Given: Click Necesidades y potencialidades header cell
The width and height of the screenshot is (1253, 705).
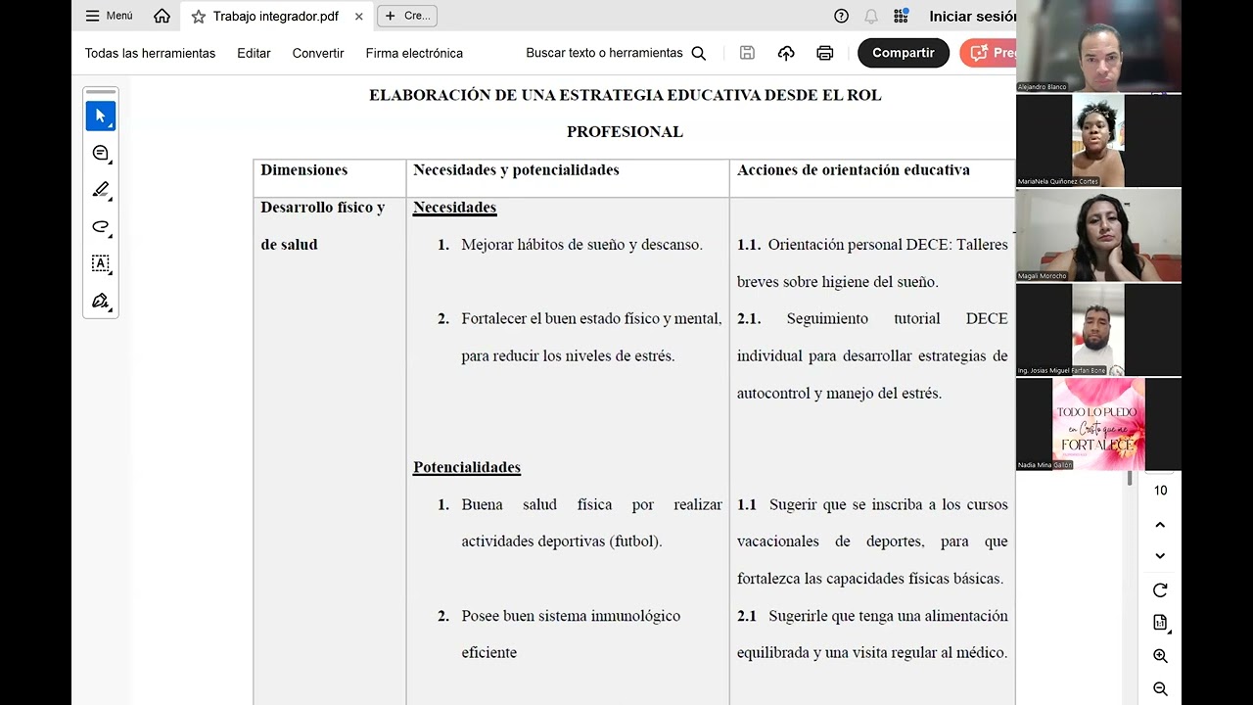Looking at the screenshot, I should coord(516,170).
